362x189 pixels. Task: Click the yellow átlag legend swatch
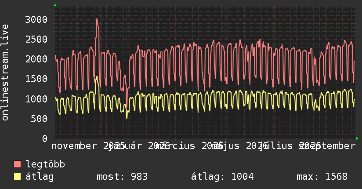coord(17,177)
